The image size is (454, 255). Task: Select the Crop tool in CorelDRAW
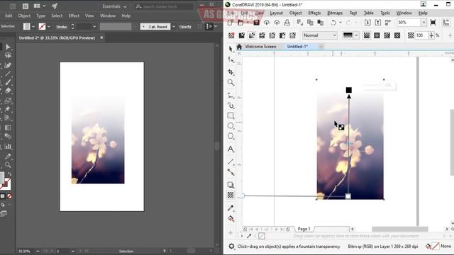pyautogui.click(x=231, y=72)
